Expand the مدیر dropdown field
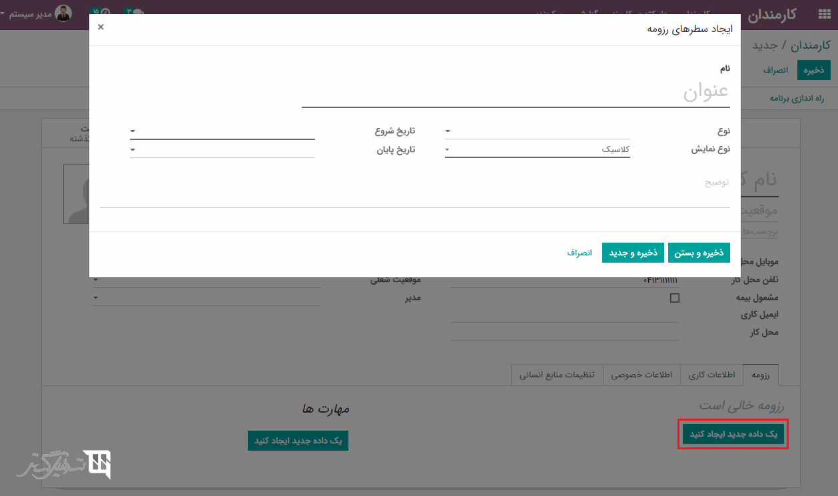Viewport: 838px width, 496px height. pyautogui.click(x=207, y=298)
